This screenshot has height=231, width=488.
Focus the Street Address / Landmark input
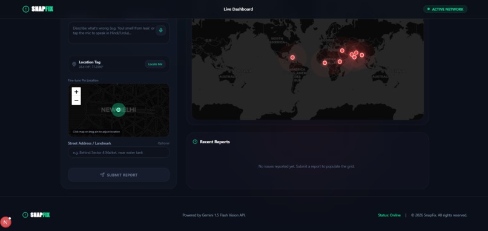tap(119, 152)
